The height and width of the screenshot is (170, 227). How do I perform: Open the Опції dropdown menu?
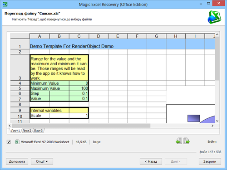coord(42,161)
